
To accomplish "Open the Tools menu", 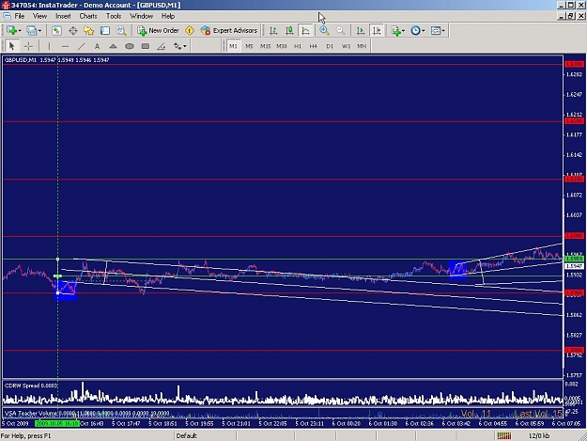I will pos(114,16).
